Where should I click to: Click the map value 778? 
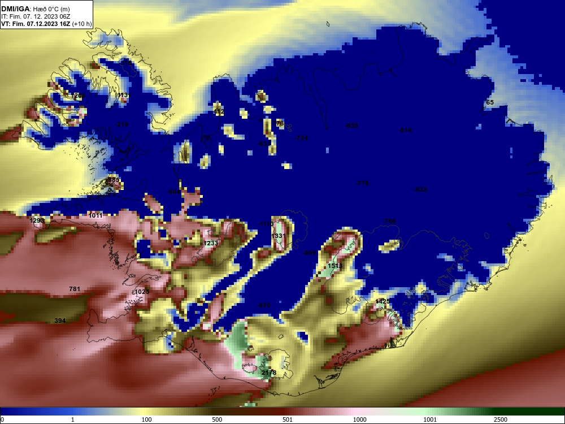coord(279,123)
